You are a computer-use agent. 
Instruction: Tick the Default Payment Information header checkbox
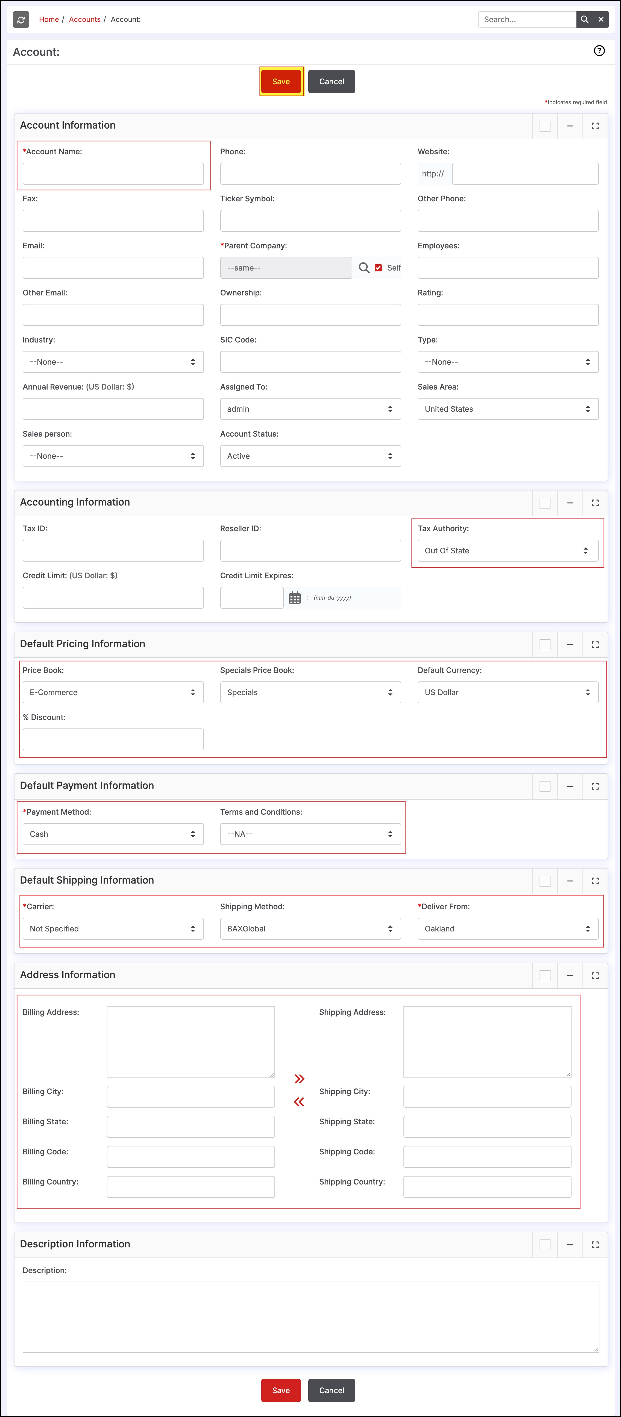click(545, 787)
